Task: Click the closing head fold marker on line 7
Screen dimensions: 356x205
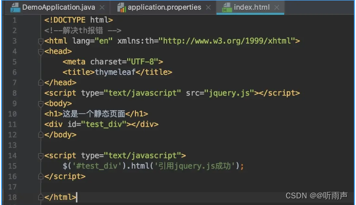Action: 41,83
